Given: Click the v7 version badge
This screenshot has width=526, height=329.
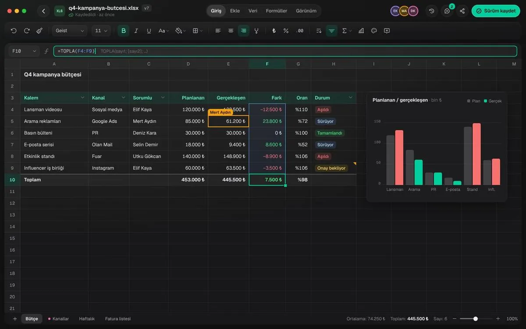Looking at the screenshot, I should click(x=146, y=8).
